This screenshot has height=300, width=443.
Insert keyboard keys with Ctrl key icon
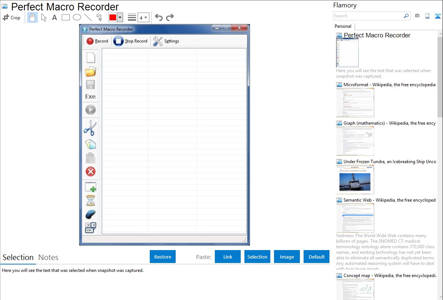(91, 227)
